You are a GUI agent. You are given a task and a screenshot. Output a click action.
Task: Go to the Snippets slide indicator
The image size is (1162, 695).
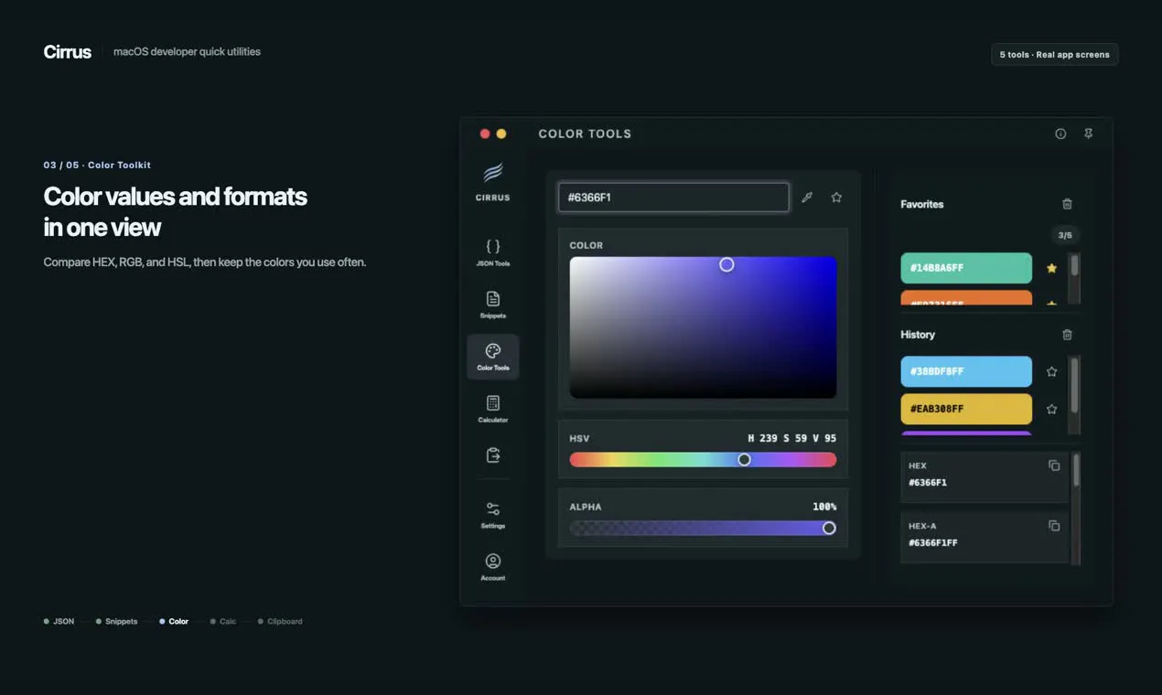coord(116,621)
